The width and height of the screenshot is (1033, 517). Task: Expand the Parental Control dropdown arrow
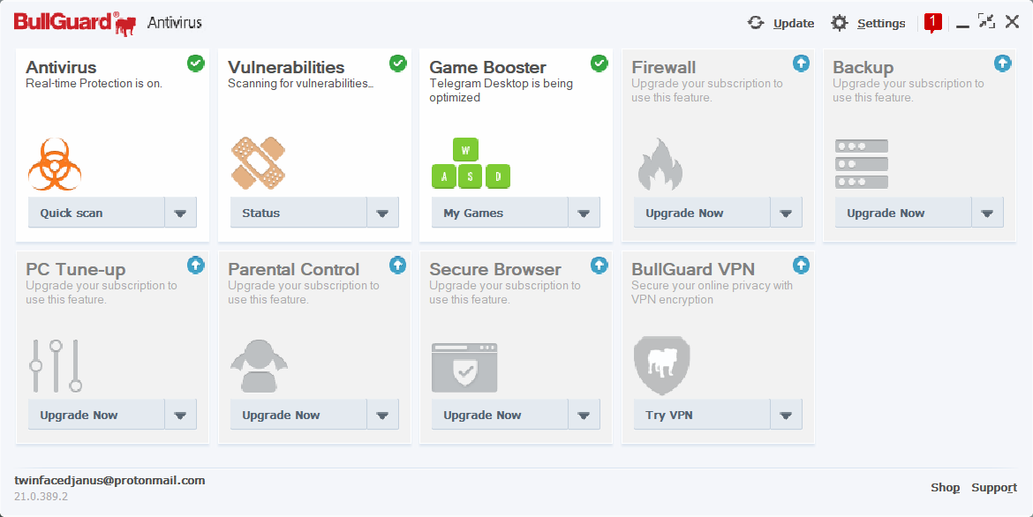tap(383, 415)
